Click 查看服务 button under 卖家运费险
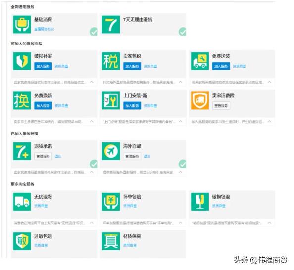The width and height of the screenshot is (294, 270). (221, 106)
